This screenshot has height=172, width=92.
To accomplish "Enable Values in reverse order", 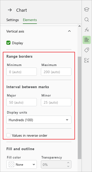I will 8,135.
